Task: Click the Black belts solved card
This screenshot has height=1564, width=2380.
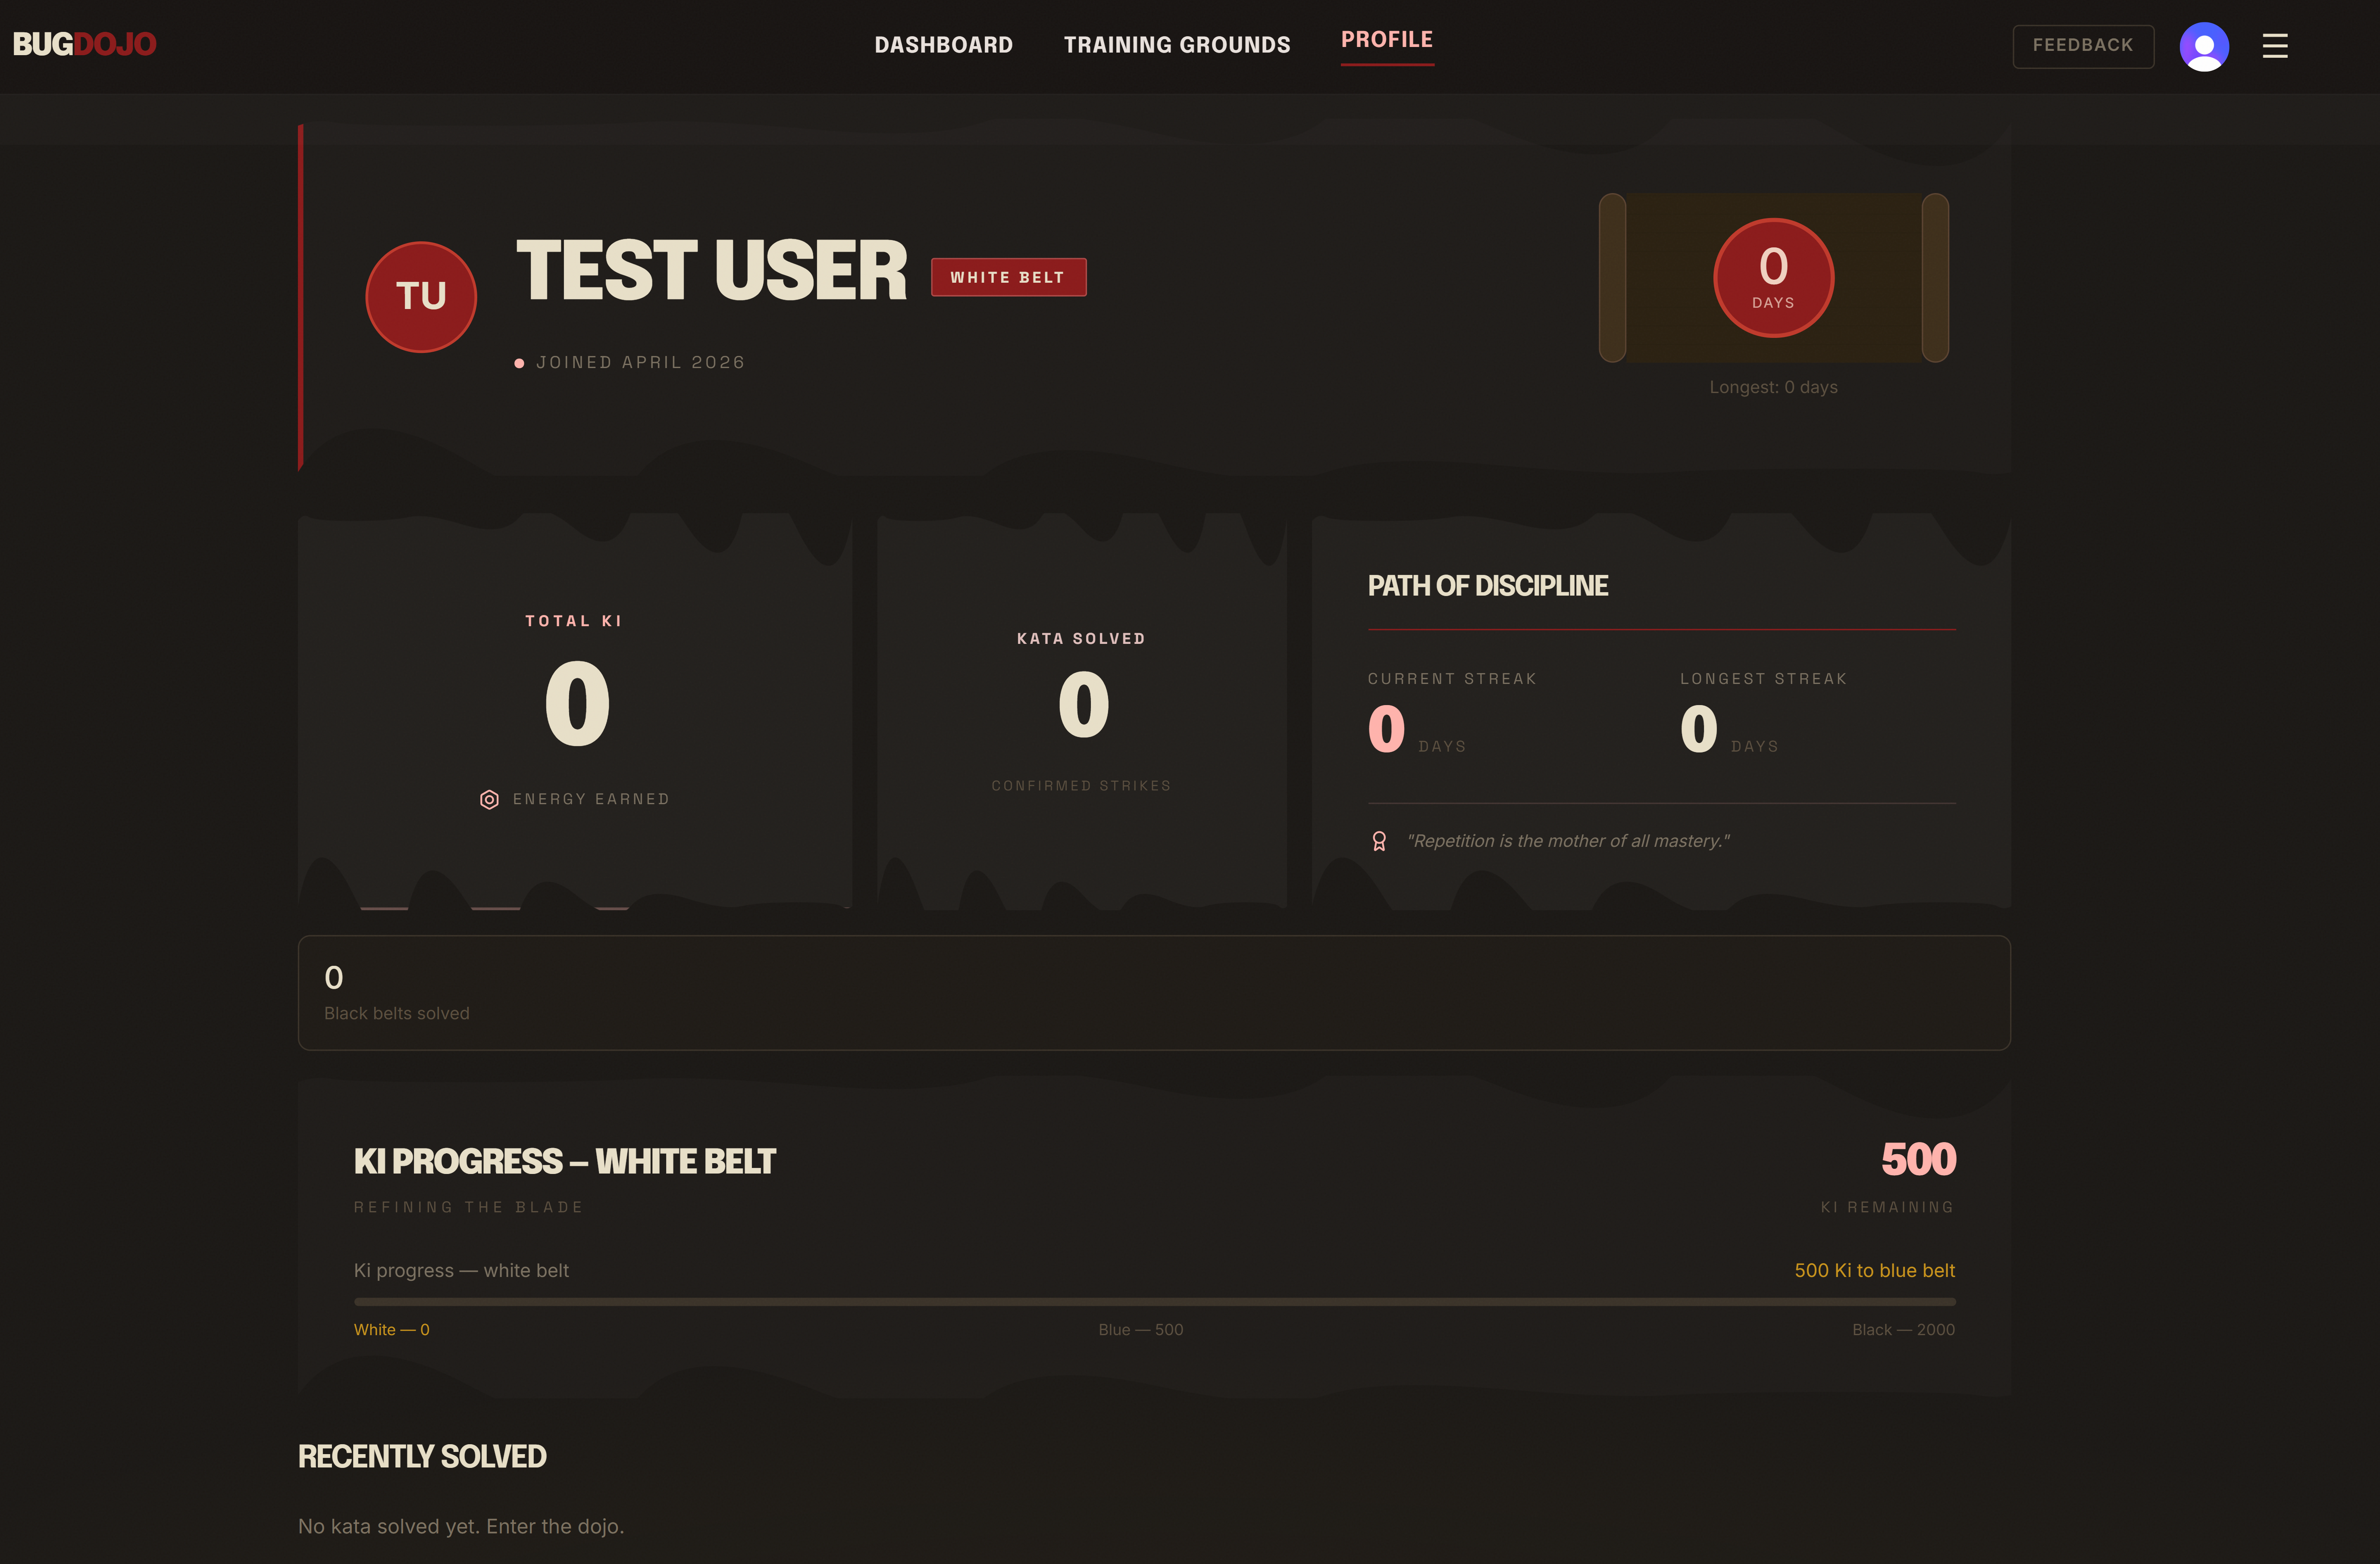Action: 1154,993
